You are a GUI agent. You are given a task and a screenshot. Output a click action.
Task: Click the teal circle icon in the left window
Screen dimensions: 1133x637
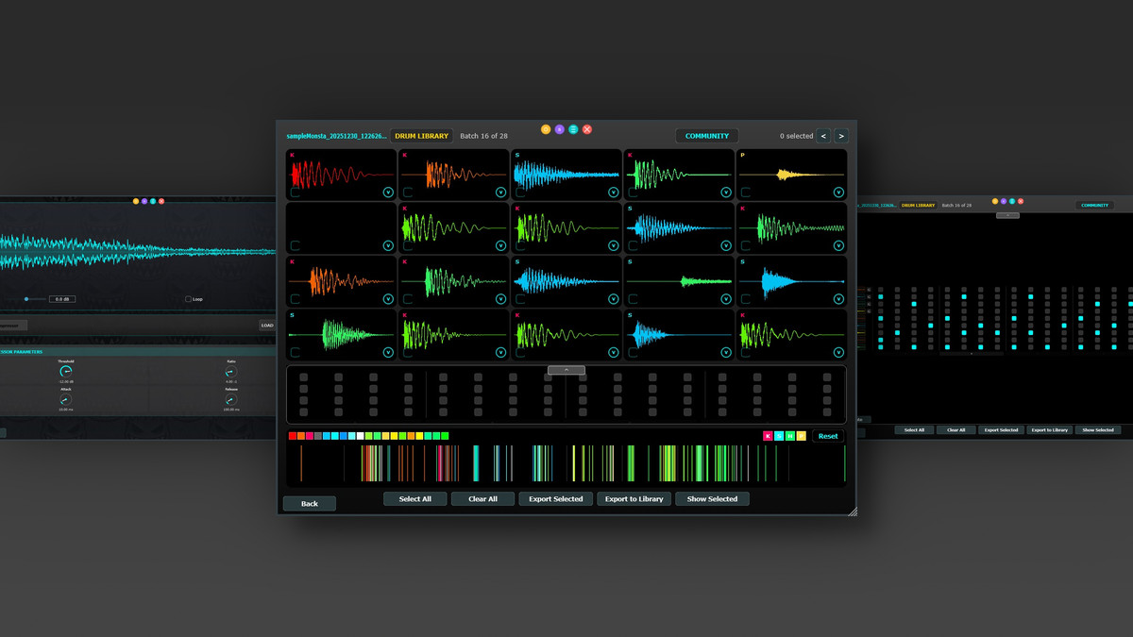point(153,201)
